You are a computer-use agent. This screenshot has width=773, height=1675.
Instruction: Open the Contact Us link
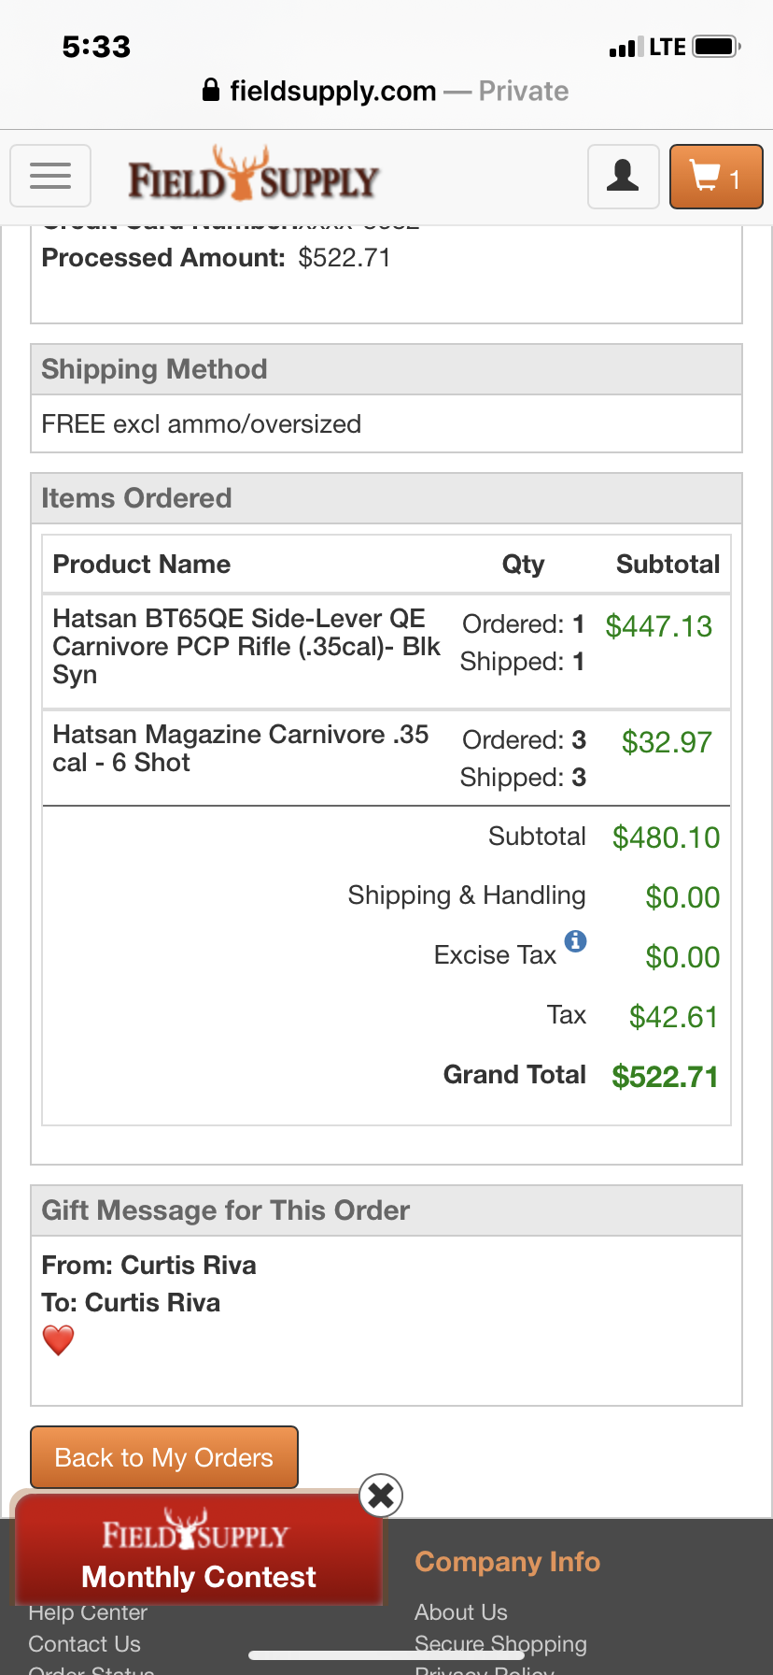(84, 1644)
